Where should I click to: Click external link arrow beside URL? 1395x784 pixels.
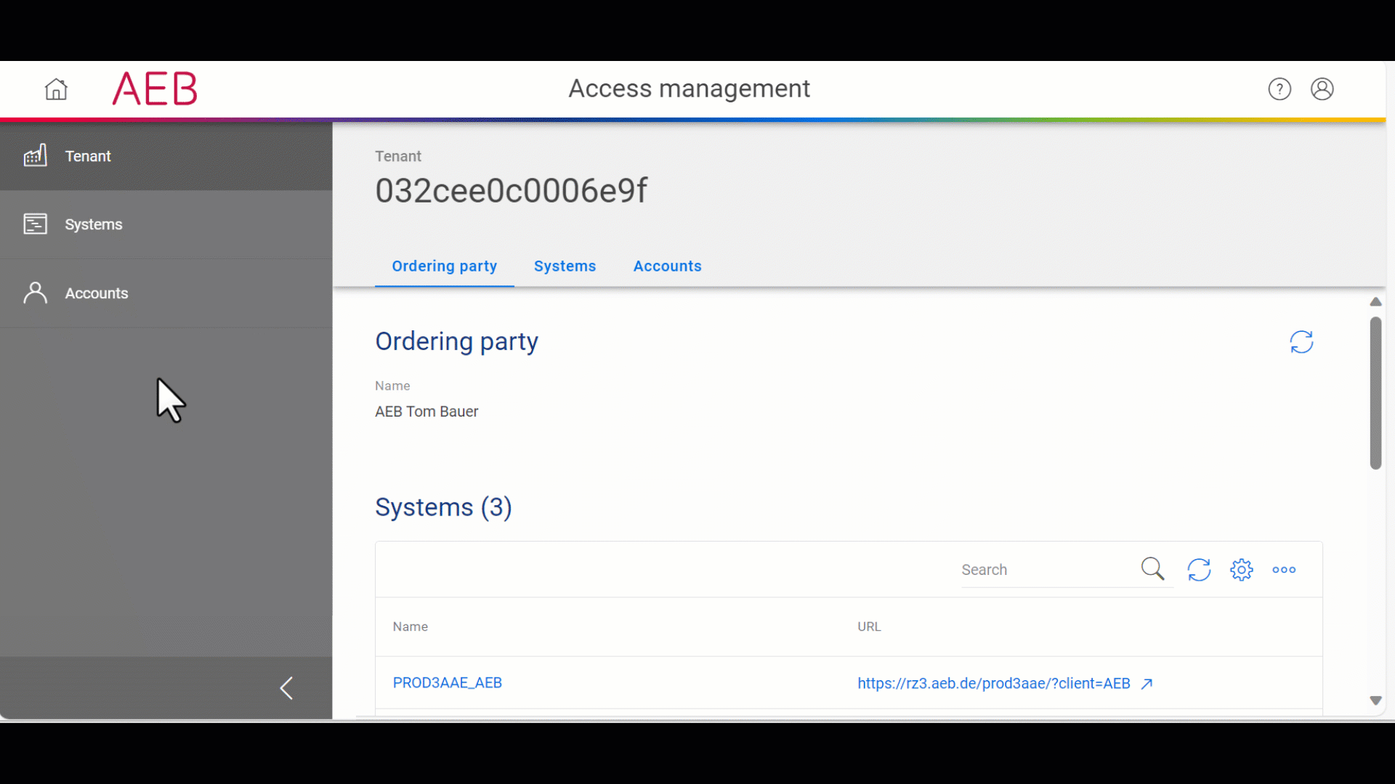pyautogui.click(x=1147, y=684)
